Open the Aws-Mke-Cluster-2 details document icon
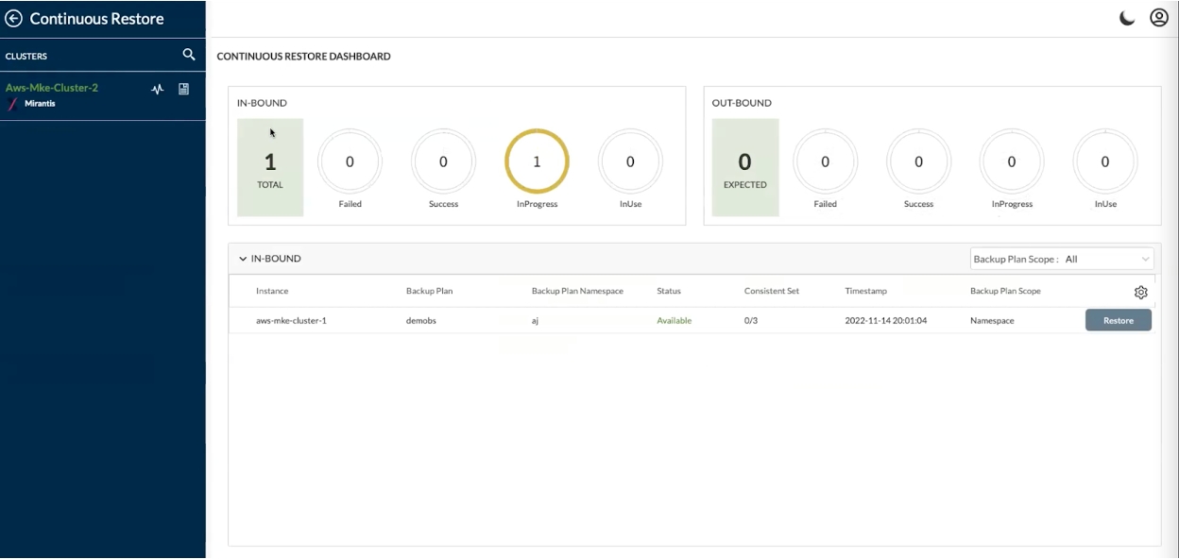The width and height of the screenshot is (1179, 559). click(x=184, y=89)
